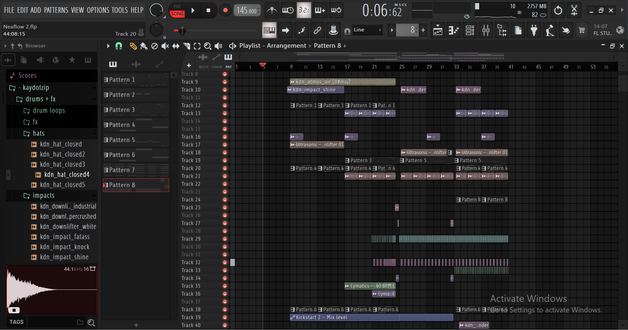628x330 pixels.
Task: Collapse the hats folder in browser
Action: click(x=38, y=133)
